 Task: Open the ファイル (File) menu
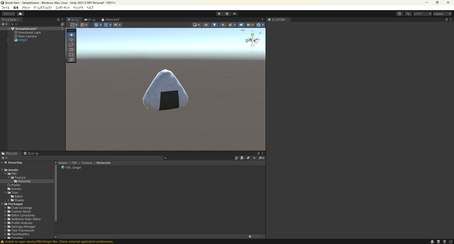click(5, 8)
